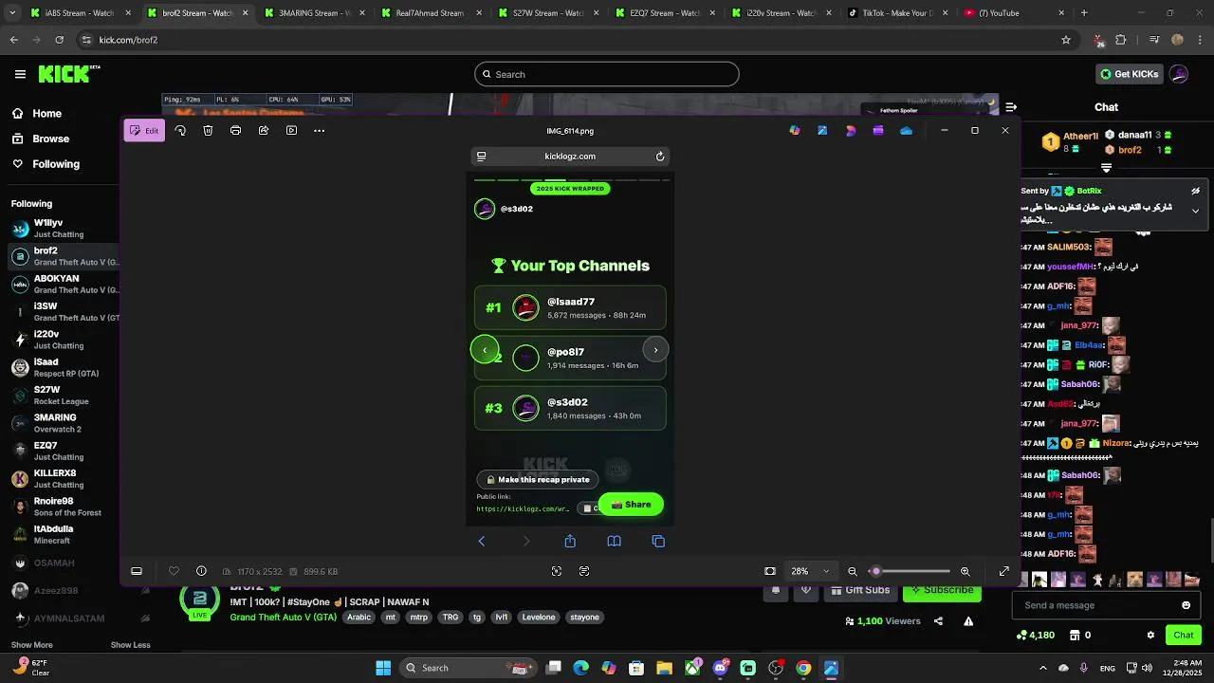The height and width of the screenshot is (683, 1214).
Task: Bookmark this page with the star
Action: (x=1066, y=40)
